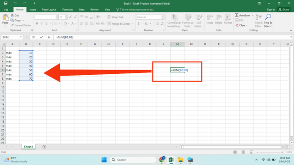Screen dimensions: 294x165
Task: Click the zoom slider in status bar
Action: click(x=270, y=152)
